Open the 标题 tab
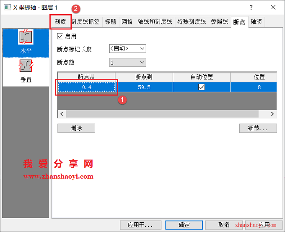This screenshot has height=232, width=285. 111,22
